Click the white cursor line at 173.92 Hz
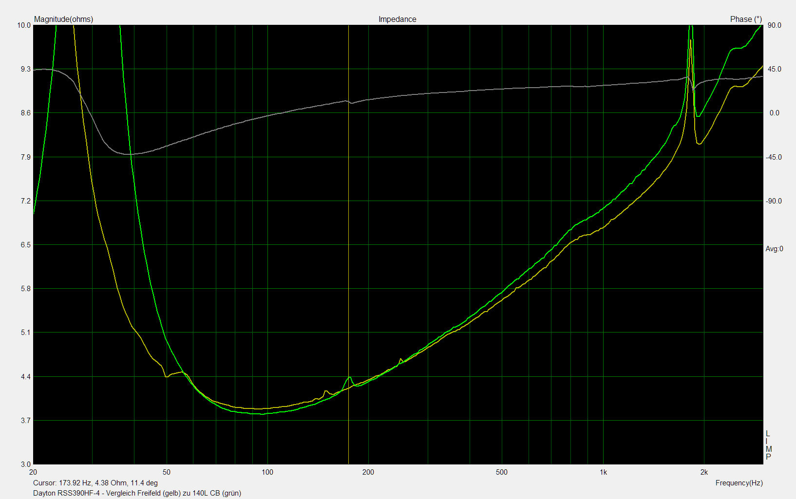 click(348, 243)
